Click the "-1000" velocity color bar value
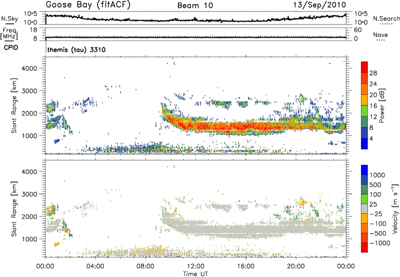Image resolution: width=400 pixels, height=277 pixels. tap(379, 243)
